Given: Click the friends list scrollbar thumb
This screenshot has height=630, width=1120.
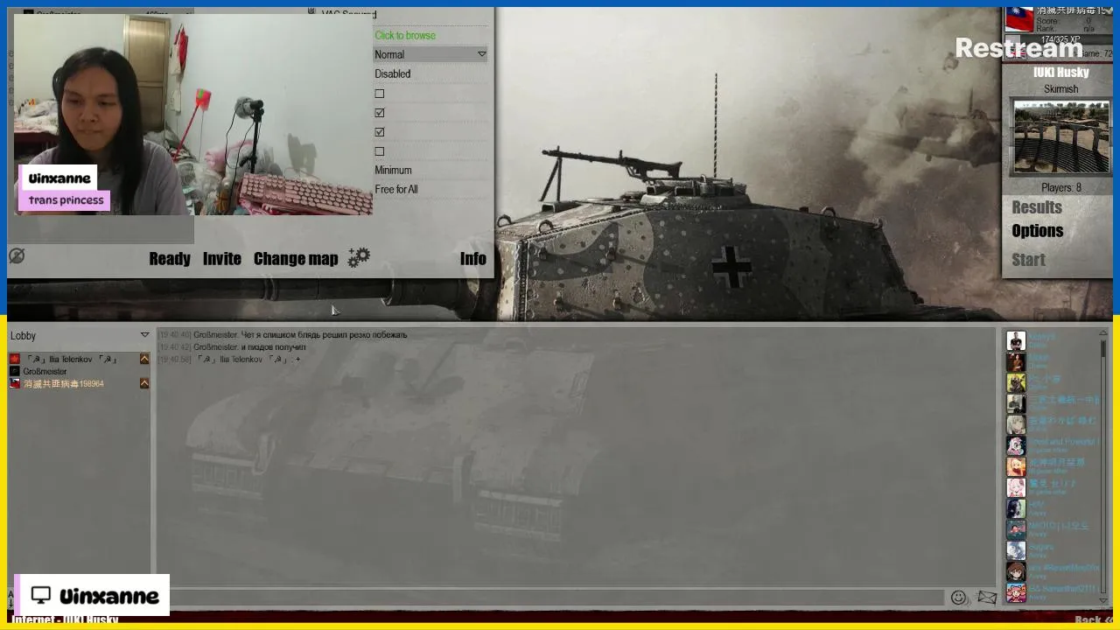Looking at the screenshot, I should (1103, 348).
